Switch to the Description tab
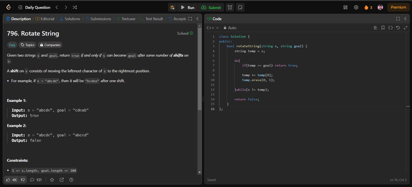The height and width of the screenshot is (187, 412). pyautogui.click(x=19, y=19)
